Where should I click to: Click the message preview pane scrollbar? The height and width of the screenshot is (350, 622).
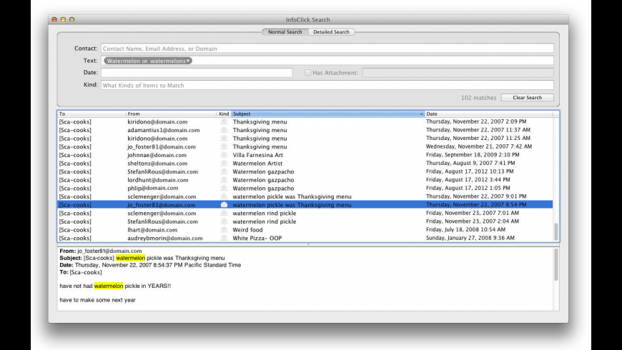point(556,265)
